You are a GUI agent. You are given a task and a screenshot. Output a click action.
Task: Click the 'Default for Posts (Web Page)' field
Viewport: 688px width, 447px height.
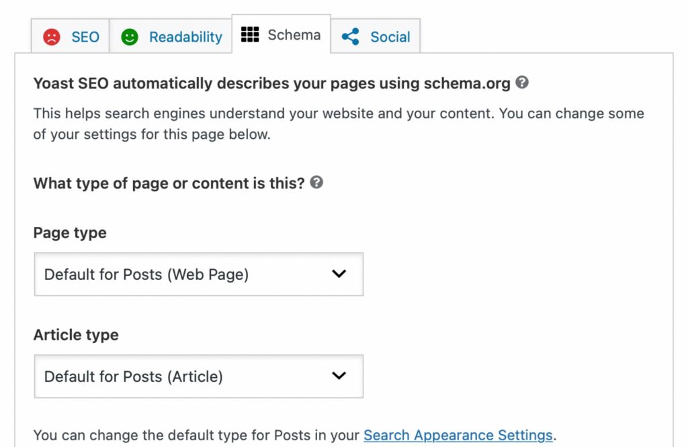point(198,274)
